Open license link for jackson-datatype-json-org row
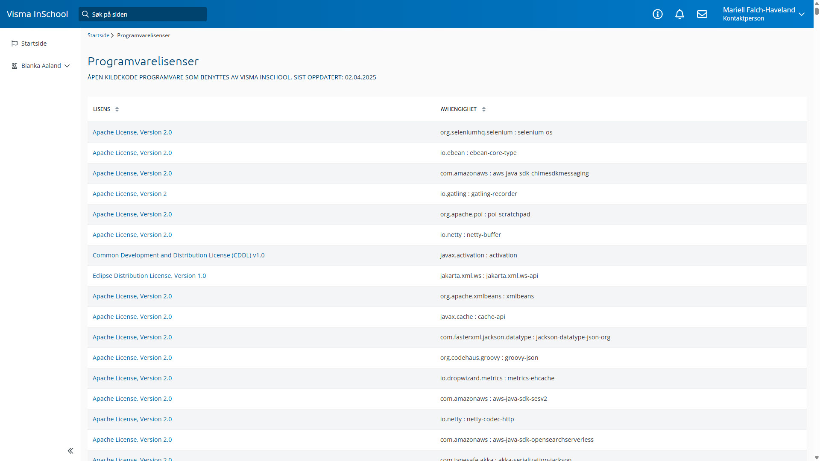Image resolution: width=820 pixels, height=461 pixels. [132, 337]
